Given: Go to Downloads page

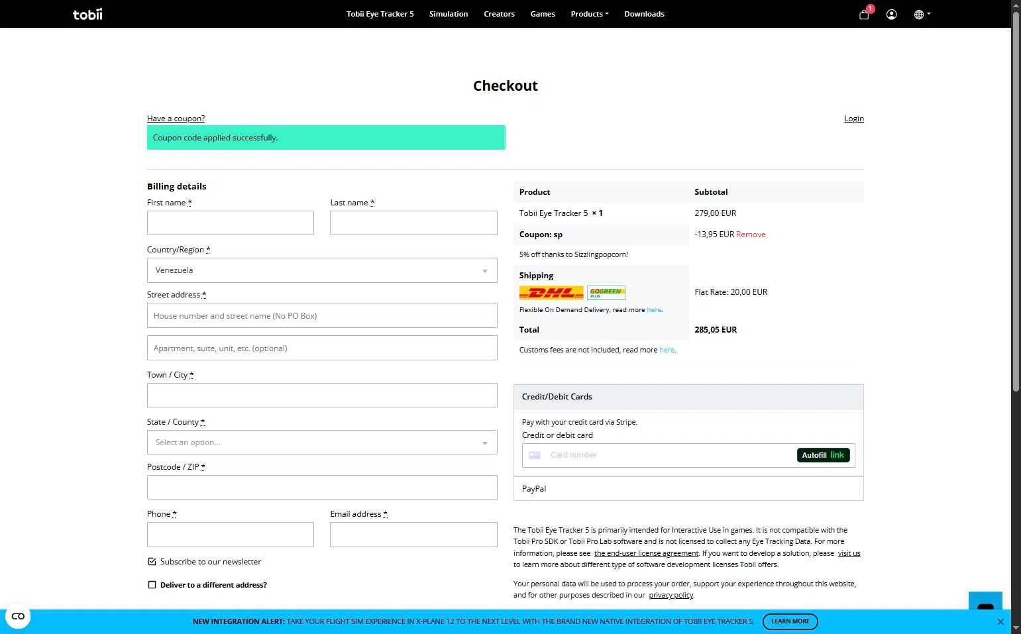Looking at the screenshot, I should (644, 14).
